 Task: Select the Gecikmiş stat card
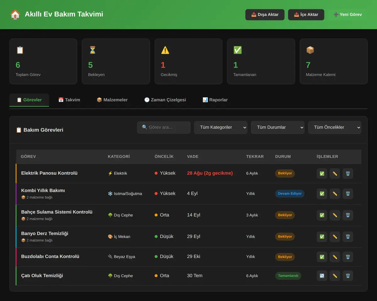tap(188, 62)
